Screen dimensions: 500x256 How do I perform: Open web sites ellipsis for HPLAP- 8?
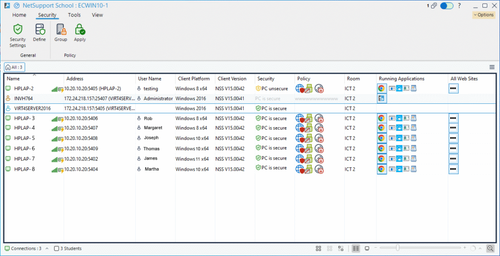[x=453, y=169]
